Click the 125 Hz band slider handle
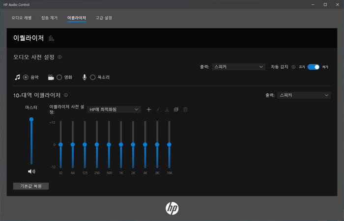This screenshot has width=344, height=221. pyautogui.click(x=85, y=144)
